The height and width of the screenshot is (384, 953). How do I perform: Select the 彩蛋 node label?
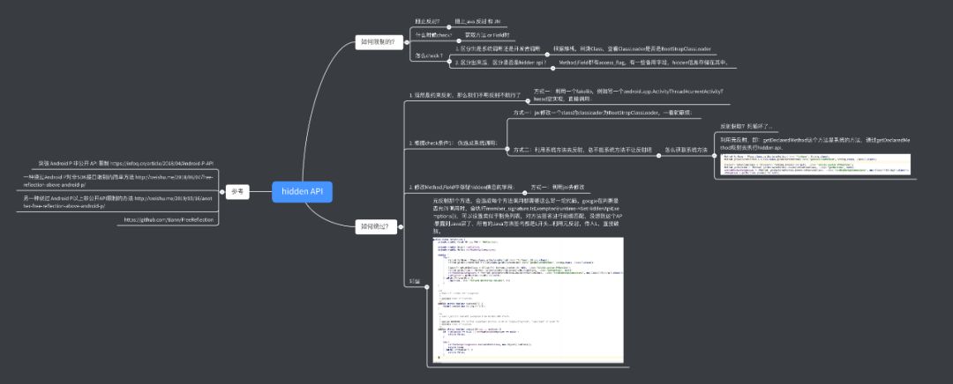(x=415, y=282)
